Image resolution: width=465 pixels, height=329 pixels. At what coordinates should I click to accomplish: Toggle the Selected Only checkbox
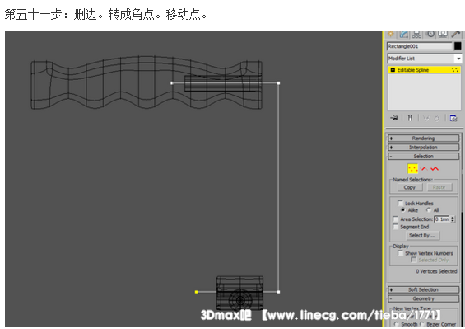(413, 260)
